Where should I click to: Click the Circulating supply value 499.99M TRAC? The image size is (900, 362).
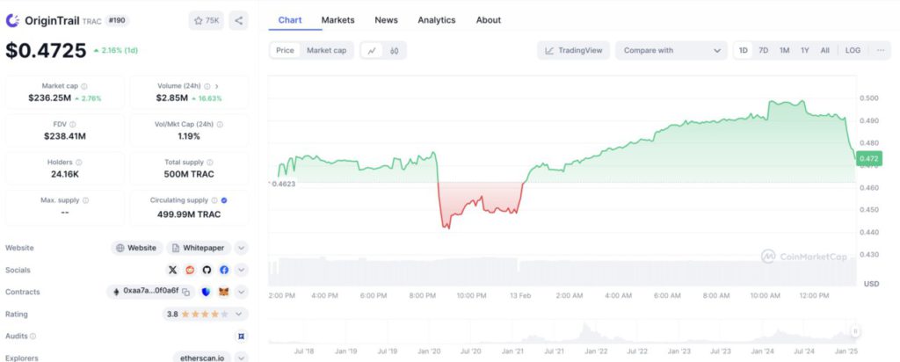(x=189, y=214)
